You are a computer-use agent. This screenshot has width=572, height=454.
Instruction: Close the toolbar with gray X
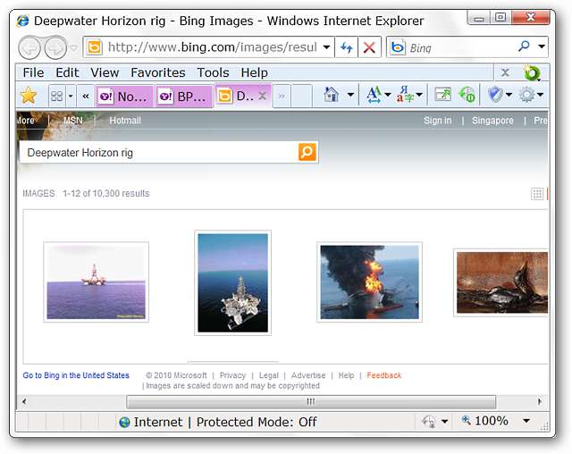click(x=505, y=72)
